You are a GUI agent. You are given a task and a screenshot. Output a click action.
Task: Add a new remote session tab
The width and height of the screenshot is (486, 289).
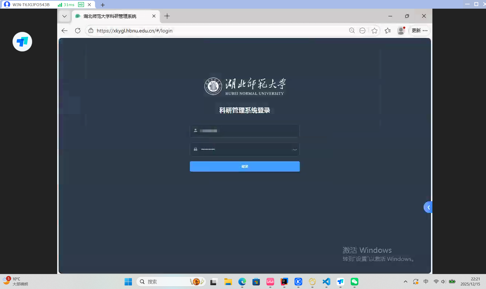tap(103, 5)
